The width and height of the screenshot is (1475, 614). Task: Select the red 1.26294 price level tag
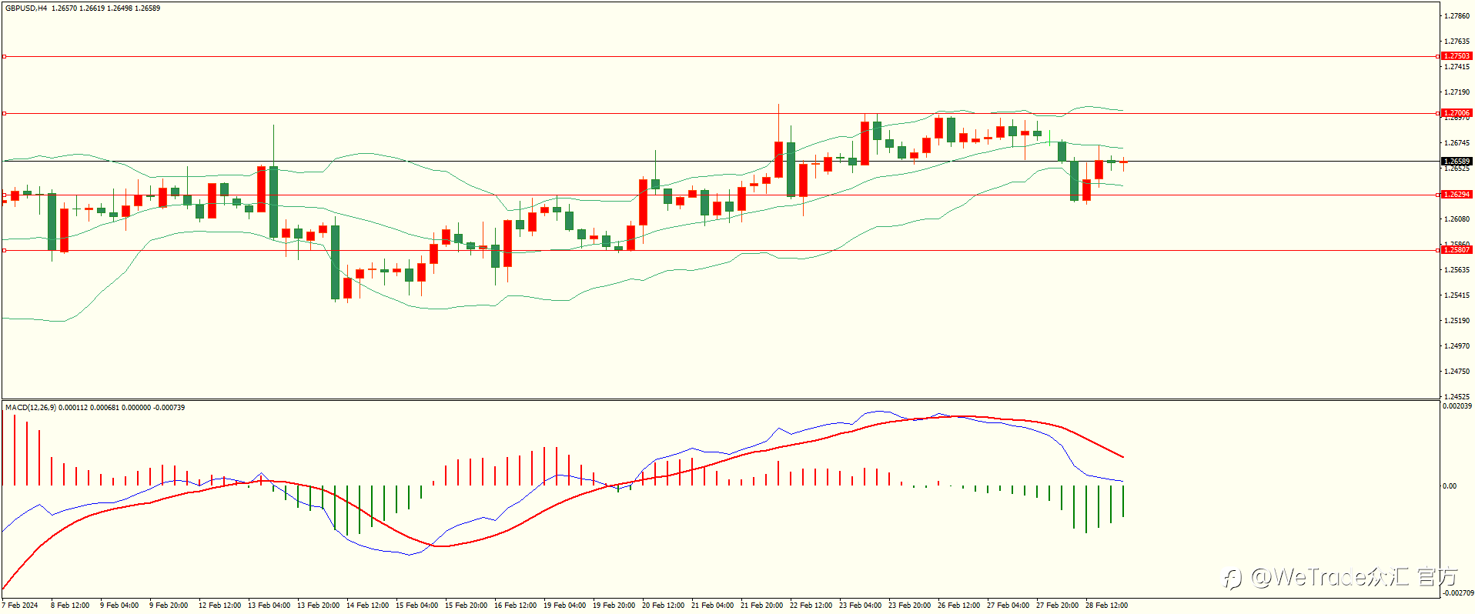click(1457, 195)
